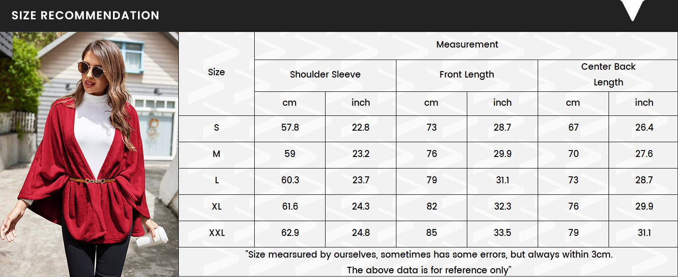Select the Shoulder Sleeve column header

point(325,75)
